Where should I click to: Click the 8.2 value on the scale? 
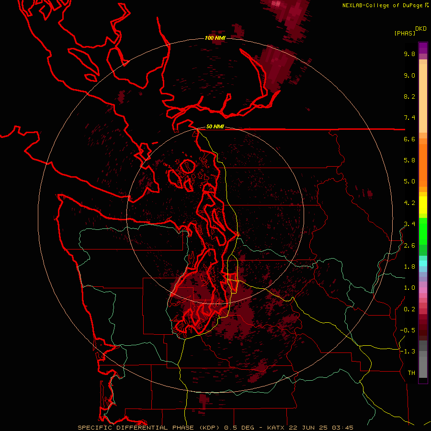pos(409,96)
